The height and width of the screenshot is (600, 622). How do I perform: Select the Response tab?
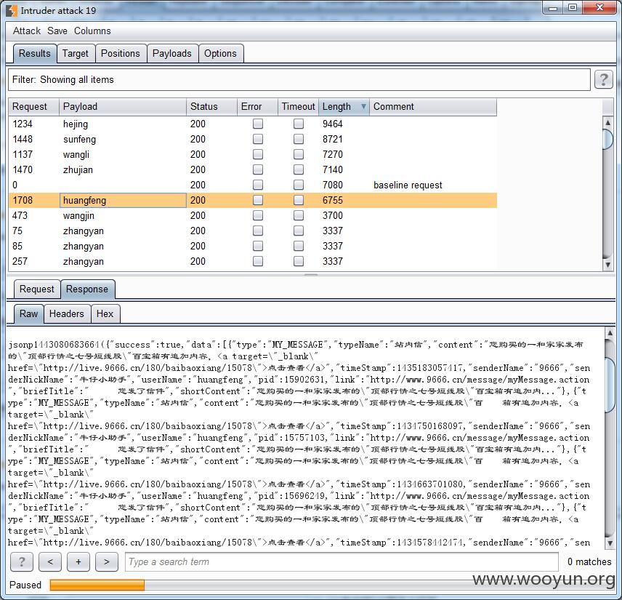(87, 289)
